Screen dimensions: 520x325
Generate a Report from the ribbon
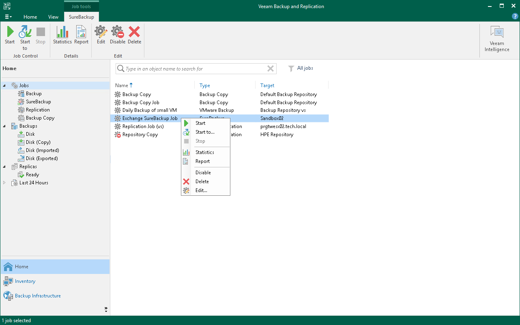pos(81,36)
